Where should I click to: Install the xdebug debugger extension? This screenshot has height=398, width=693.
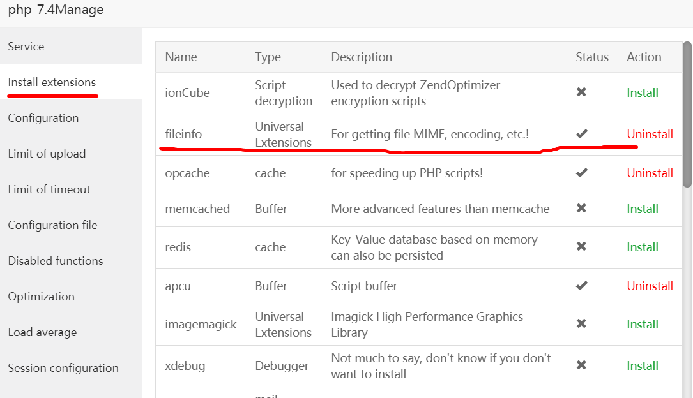click(643, 365)
